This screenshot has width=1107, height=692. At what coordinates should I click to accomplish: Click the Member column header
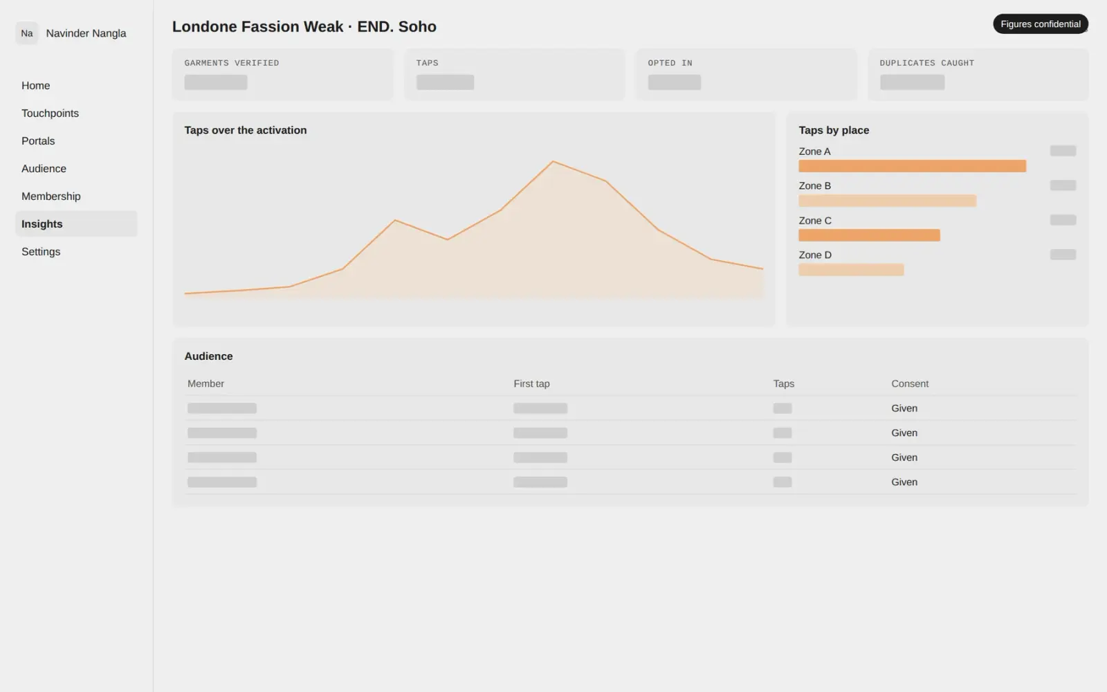(205, 383)
